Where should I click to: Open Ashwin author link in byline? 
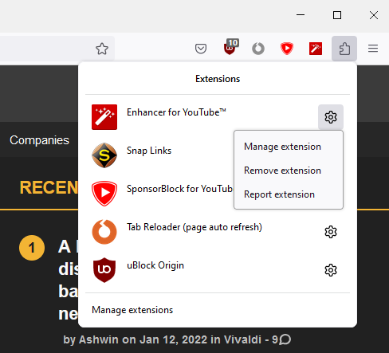[99, 339]
